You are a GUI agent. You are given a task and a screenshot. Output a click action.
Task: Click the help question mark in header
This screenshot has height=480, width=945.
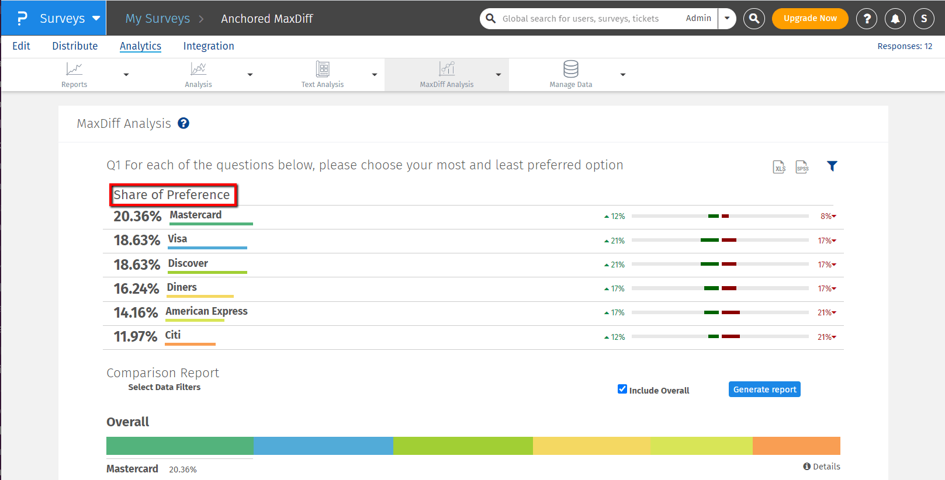point(867,19)
